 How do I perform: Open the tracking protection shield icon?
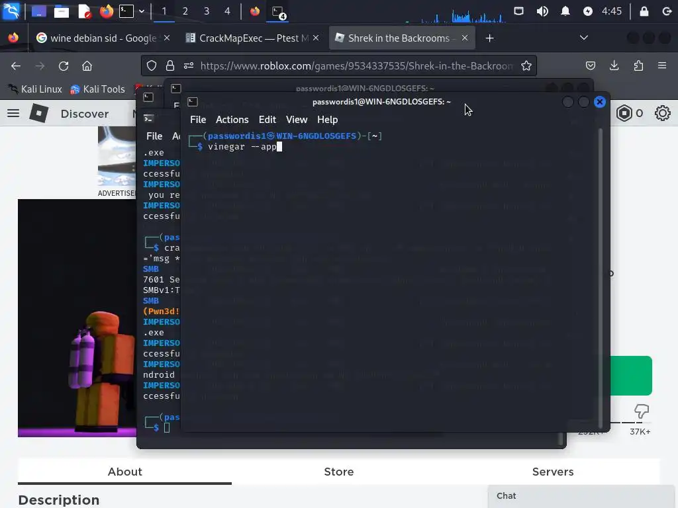tap(152, 65)
